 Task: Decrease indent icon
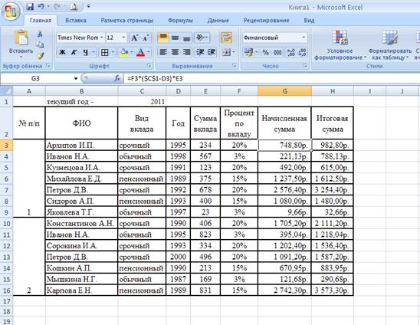200,52
